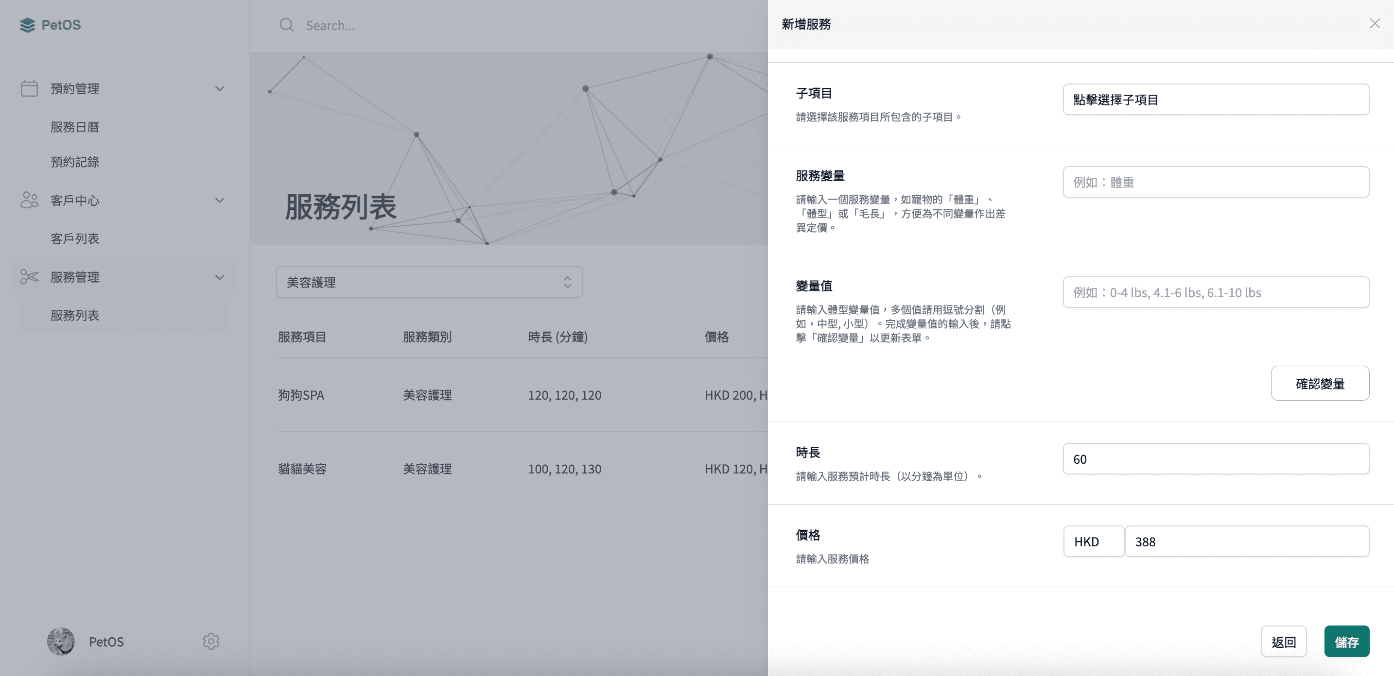
Task: Click the settings gear icon
Action: pos(211,641)
